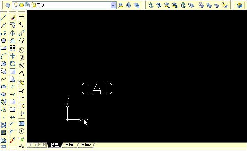Select the Erase tool
Image resolution: width=247 pixels, height=151 pixels.
click(13, 17)
